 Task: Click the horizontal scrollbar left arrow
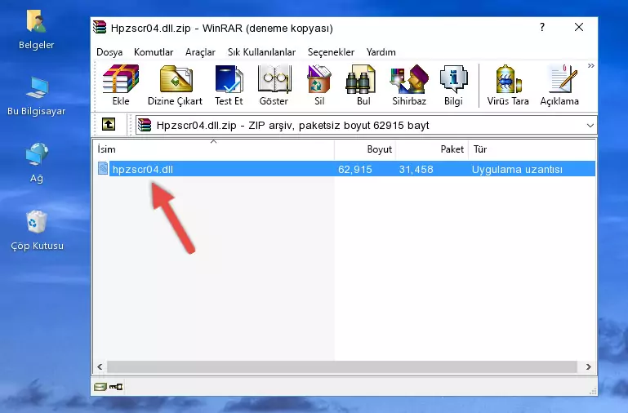tap(100, 366)
